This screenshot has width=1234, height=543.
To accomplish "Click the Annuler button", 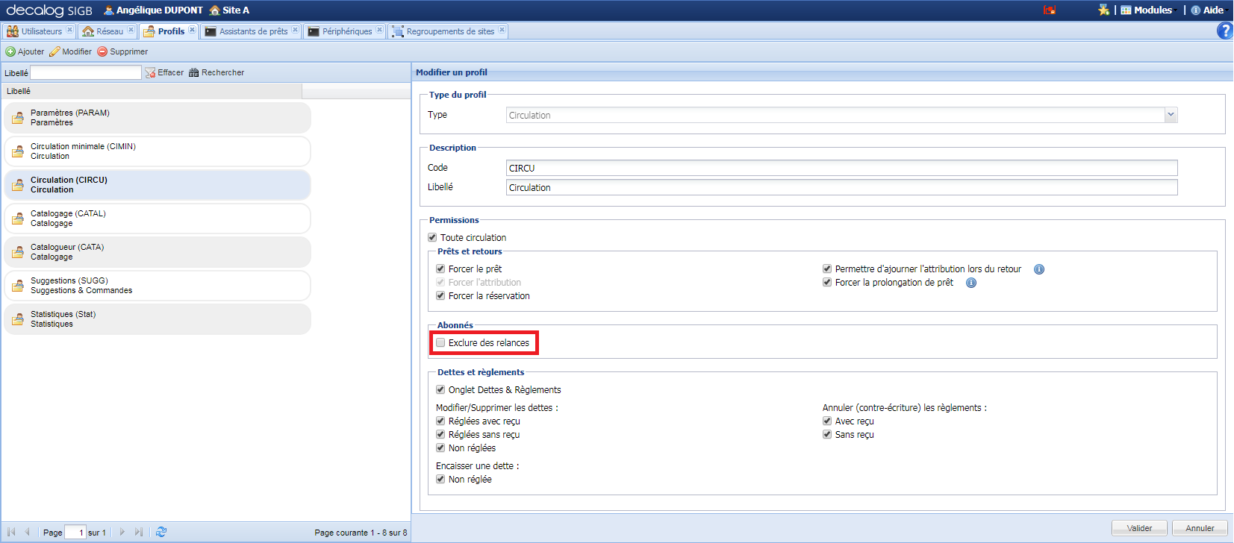I will point(1200,528).
